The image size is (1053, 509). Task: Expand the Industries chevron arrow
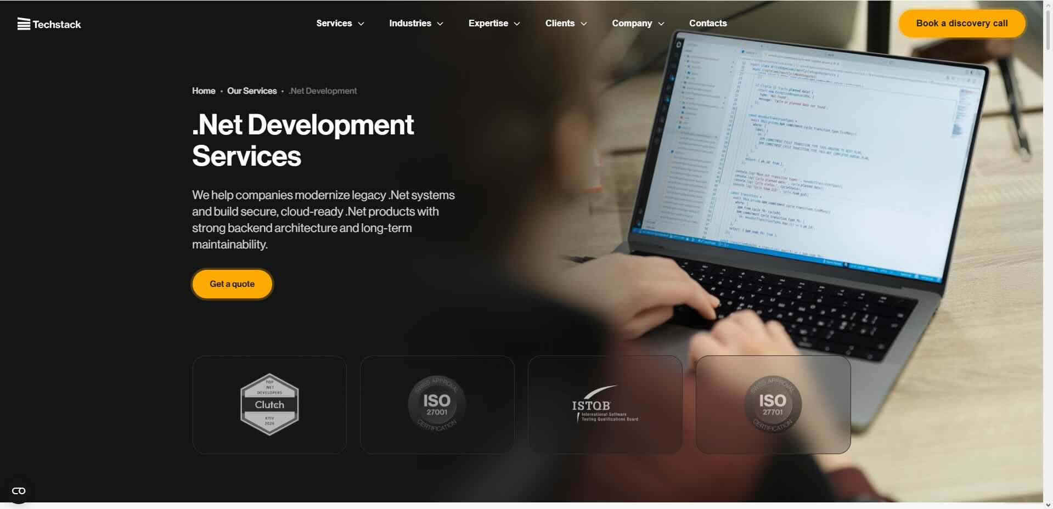point(440,24)
